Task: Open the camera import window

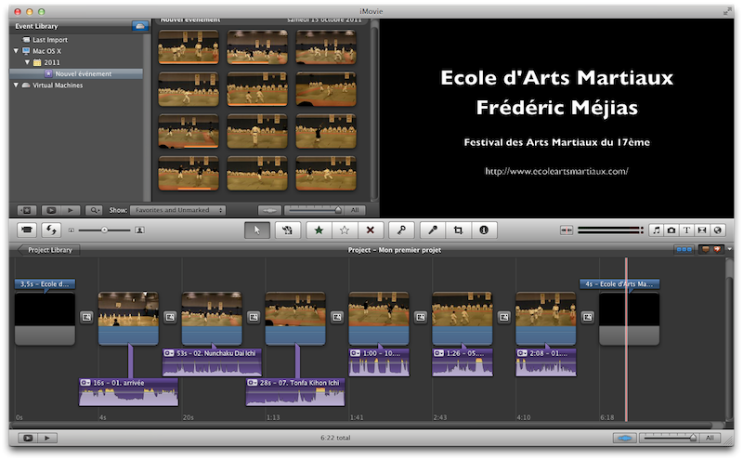Action: pos(27,230)
